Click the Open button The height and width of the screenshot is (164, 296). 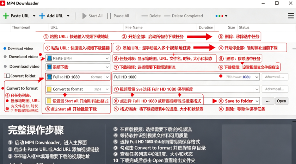(x=281, y=101)
